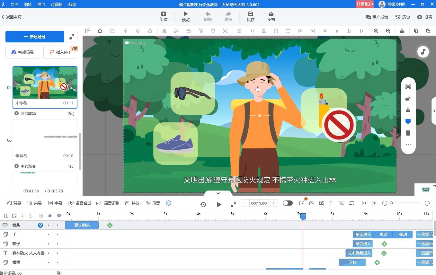436x275 pixels.
Task: Open the ruler toggle icon in canvas toolbar
Action: 87,31
